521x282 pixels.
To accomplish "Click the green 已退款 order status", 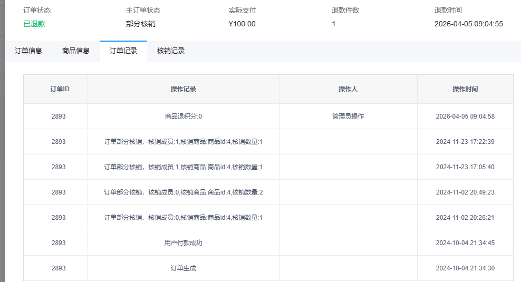I will pos(34,24).
